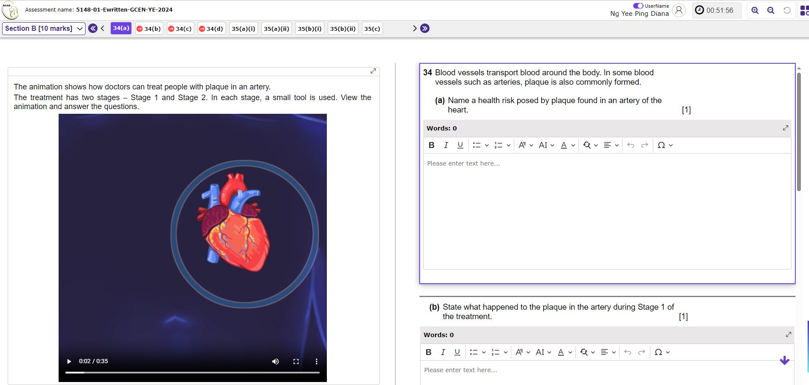Image resolution: width=809 pixels, height=385 pixels.
Task: Insert bulleted list in 34(a) editor
Action: 477,145
